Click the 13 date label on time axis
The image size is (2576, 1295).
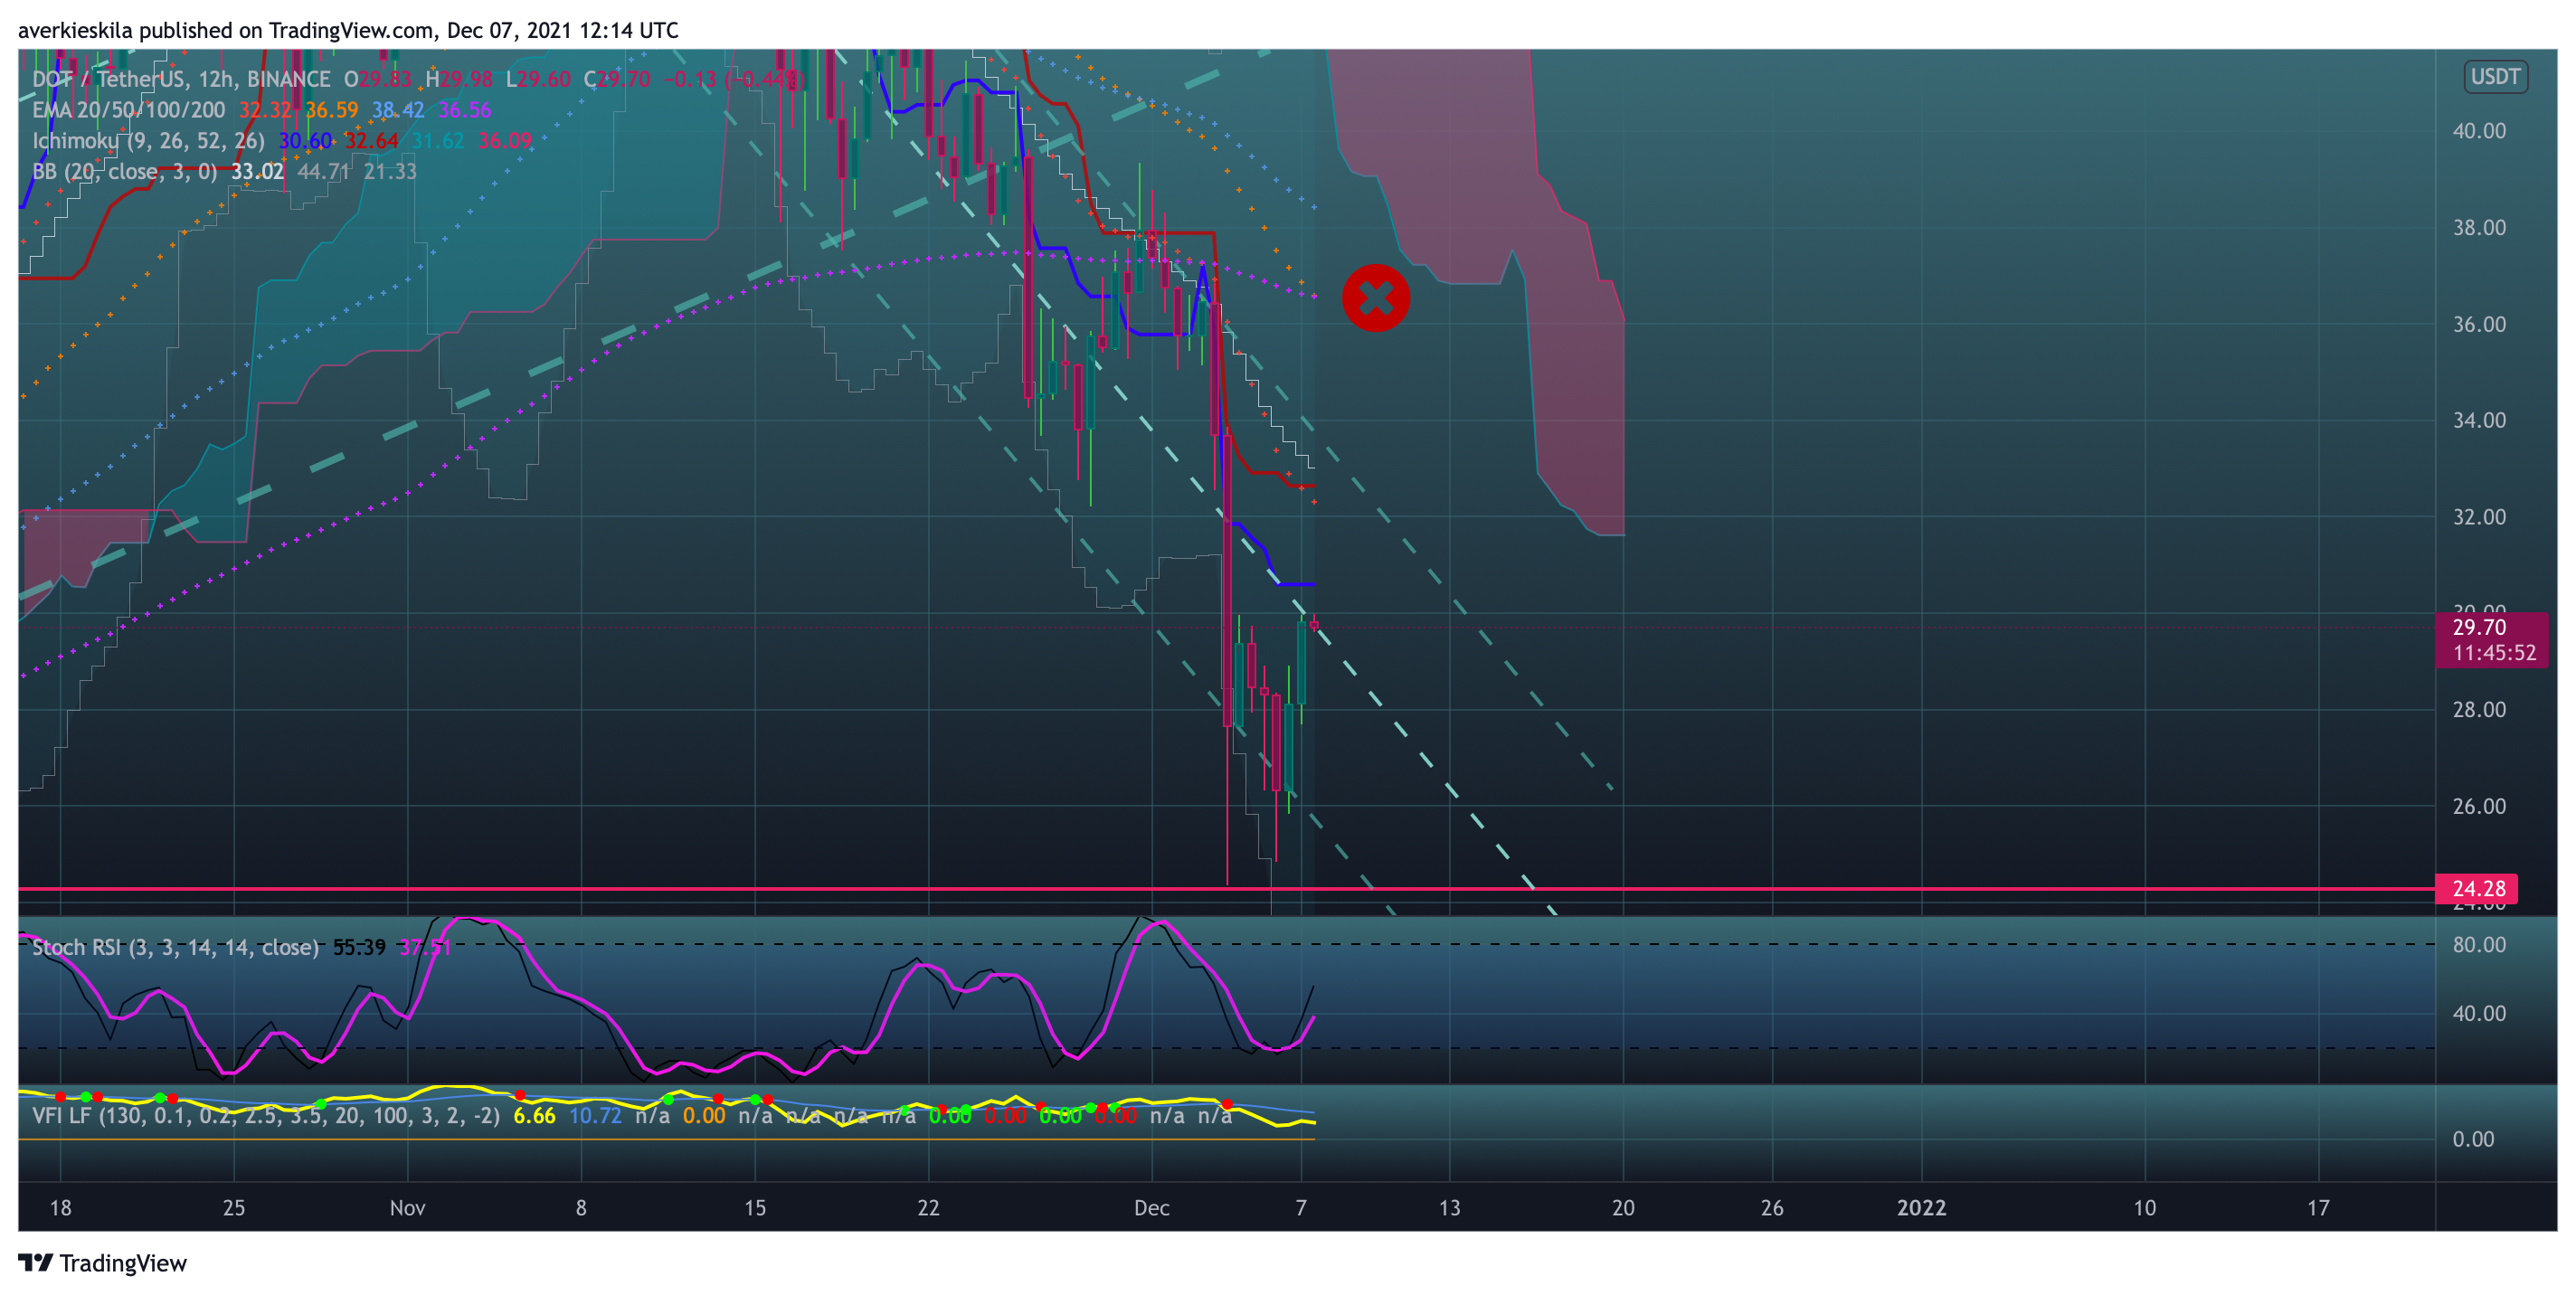1449,1208
